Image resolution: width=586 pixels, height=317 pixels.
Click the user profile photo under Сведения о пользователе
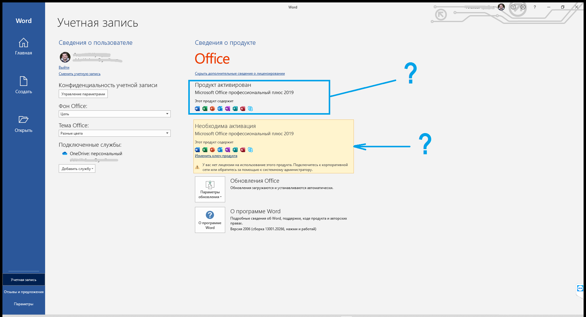click(65, 57)
